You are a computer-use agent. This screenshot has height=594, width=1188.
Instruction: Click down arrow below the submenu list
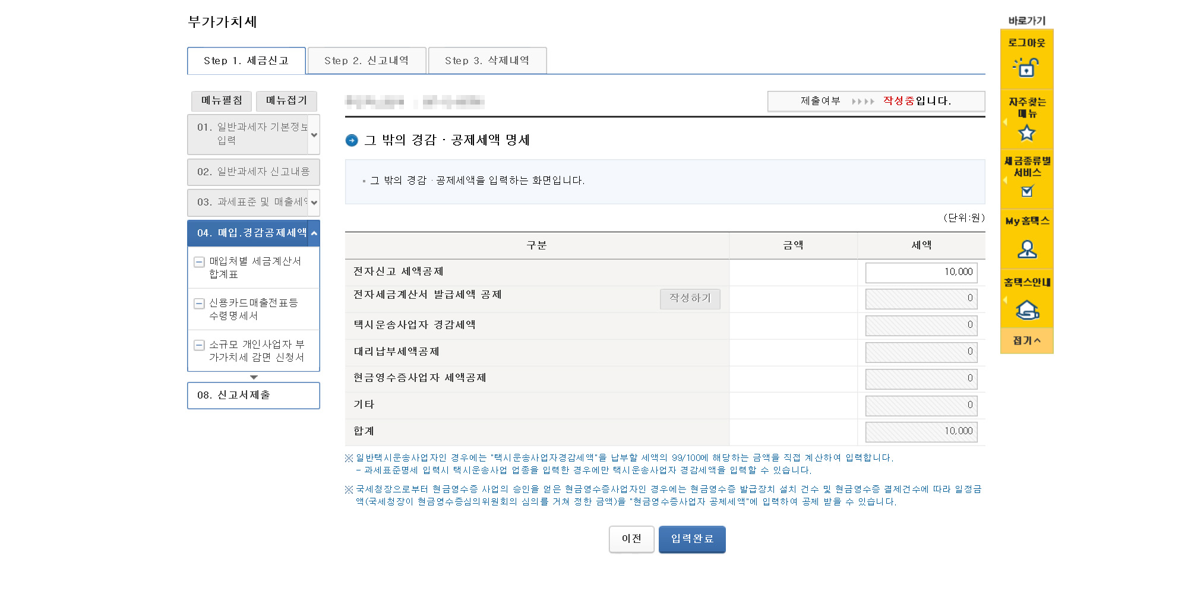(x=254, y=377)
